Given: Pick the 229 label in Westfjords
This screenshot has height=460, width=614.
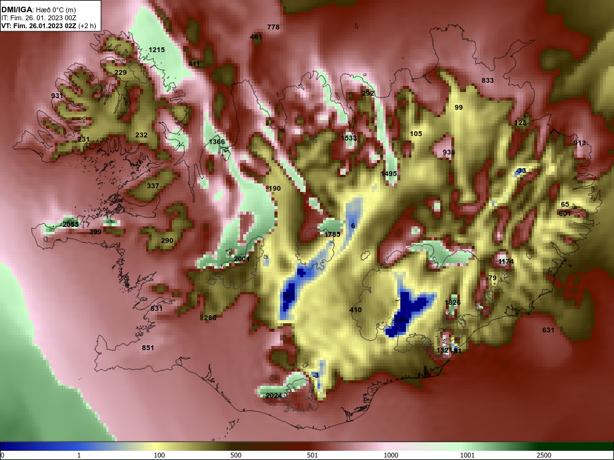Looking at the screenshot, I should (120, 73).
